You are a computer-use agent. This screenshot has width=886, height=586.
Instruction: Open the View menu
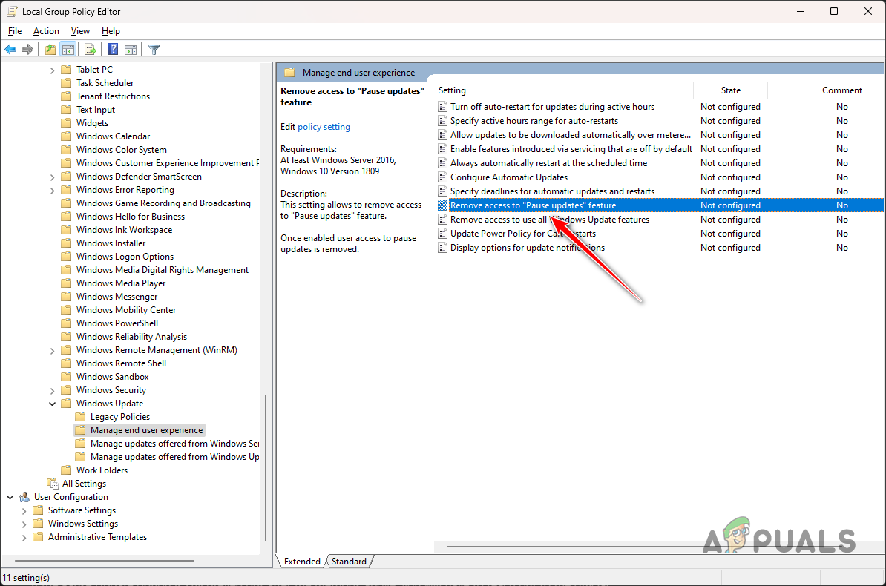(x=80, y=31)
